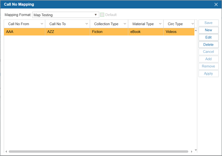Click the vertical scrollbar up arrow

[x=196, y=30]
